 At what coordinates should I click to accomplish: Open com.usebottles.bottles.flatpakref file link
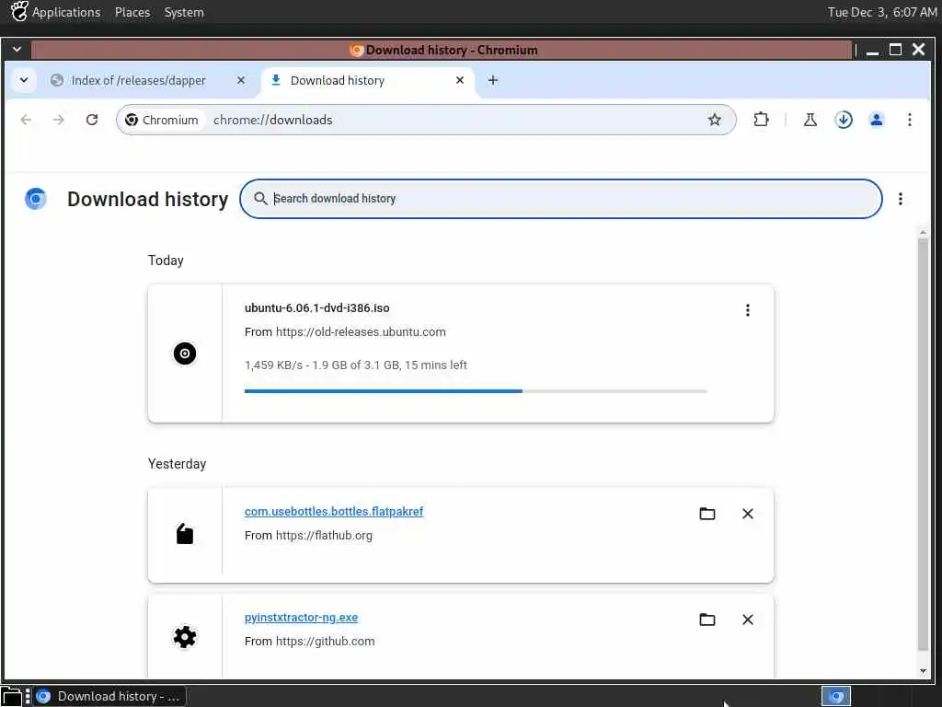(x=333, y=511)
